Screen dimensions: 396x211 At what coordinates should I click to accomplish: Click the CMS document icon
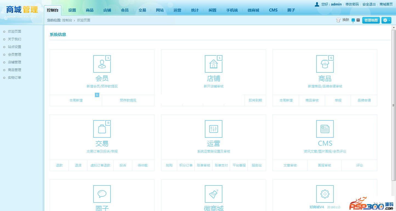coord(325,129)
